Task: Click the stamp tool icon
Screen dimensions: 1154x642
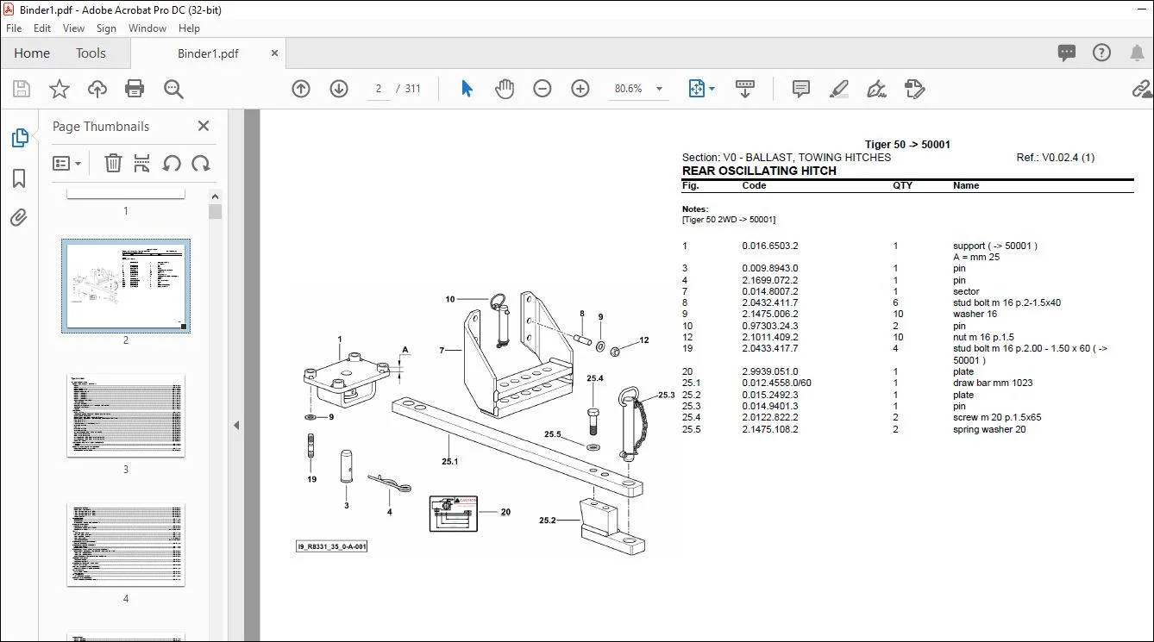Action: pyautogui.click(x=915, y=89)
